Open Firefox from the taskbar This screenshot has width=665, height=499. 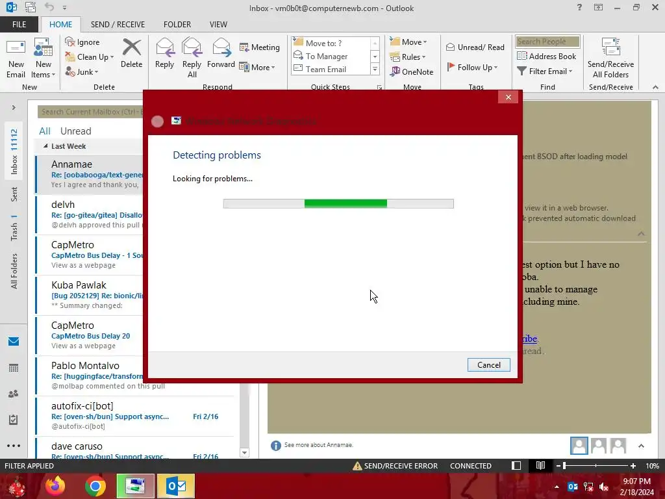[x=55, y=486]
